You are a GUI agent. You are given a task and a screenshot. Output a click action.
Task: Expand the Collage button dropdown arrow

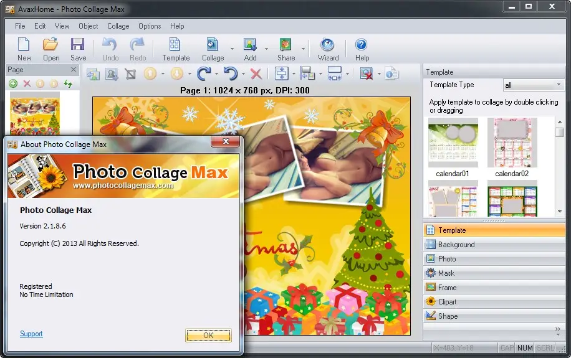[x=232, y=49]
